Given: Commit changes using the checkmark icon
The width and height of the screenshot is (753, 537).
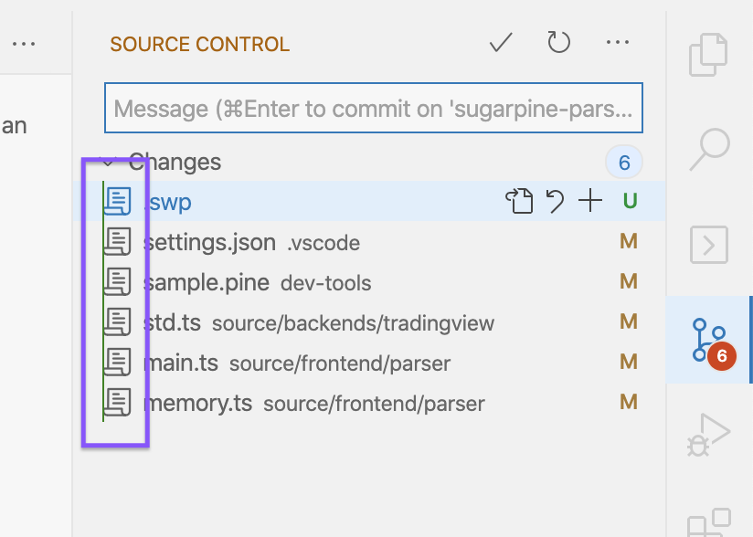Looking at the screenshot, I should (500, 42).
